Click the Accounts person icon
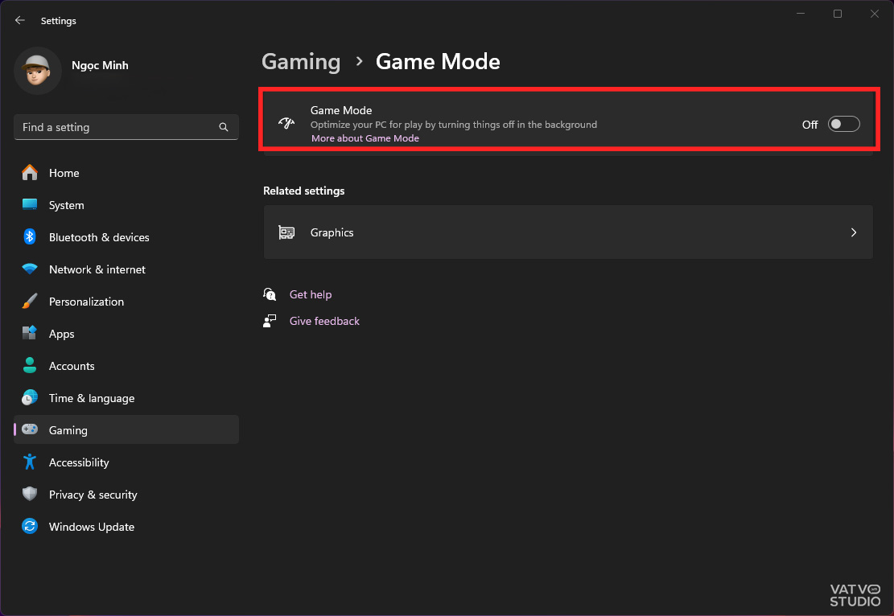Viewport: 894px width, 616px height. coord(30,365)
